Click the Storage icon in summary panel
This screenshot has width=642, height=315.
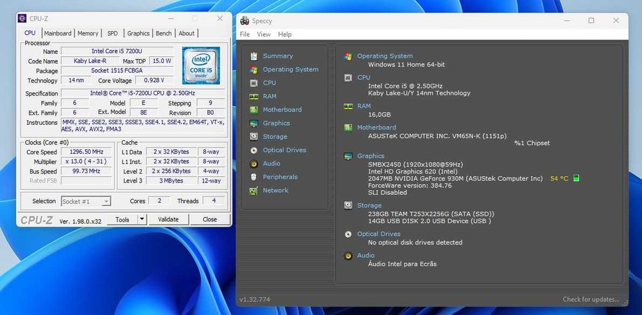348,206
